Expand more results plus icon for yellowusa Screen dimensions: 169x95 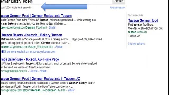pyautogui.click(x=2, y=52)
